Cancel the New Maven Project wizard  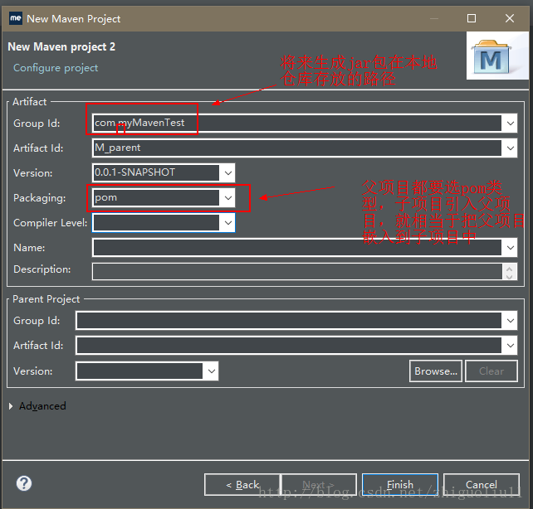(x=482, y=485)
